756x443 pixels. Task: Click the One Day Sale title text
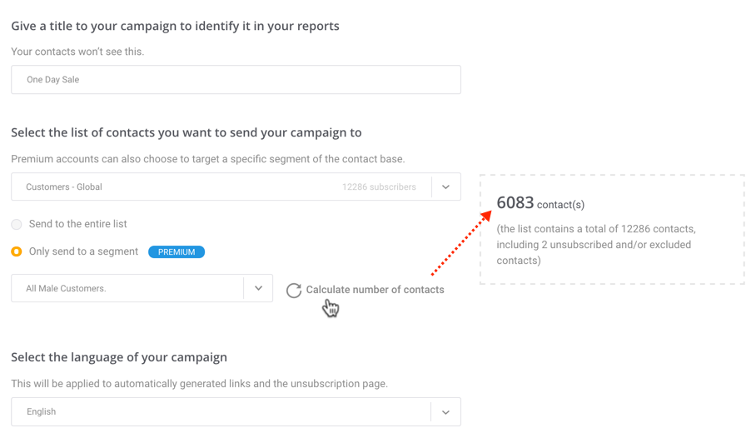click(x=53, y=80)
